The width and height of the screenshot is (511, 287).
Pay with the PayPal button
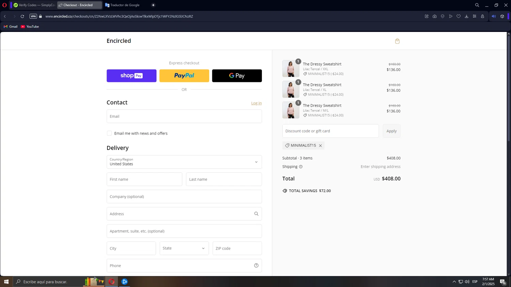coord(184,76)
